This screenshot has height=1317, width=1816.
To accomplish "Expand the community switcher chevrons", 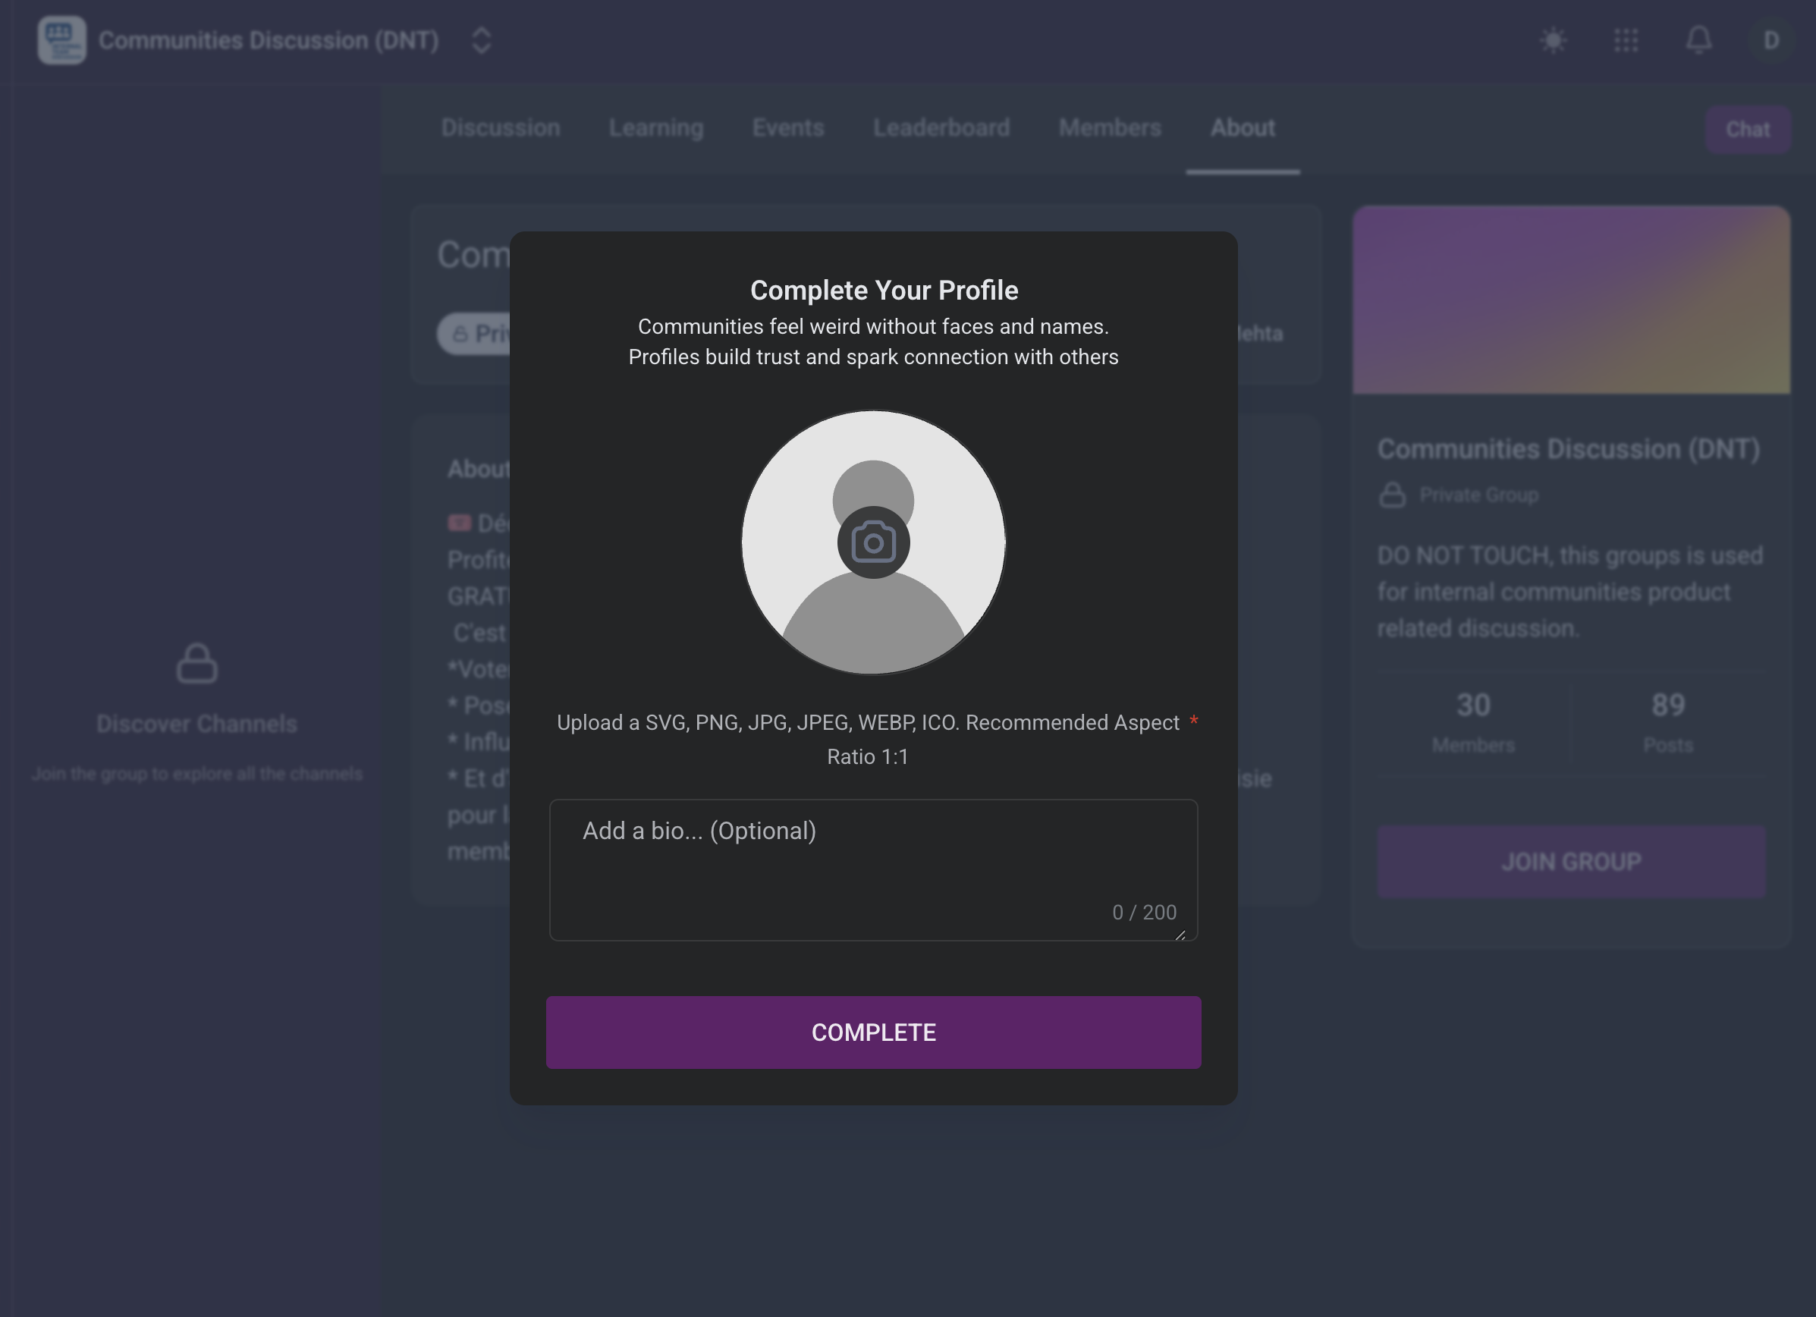I will coord(481,40).
